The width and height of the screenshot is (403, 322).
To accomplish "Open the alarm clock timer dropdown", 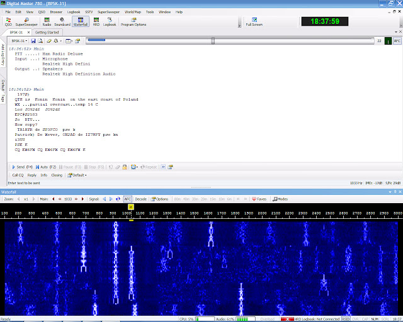I will click(134, 167).
